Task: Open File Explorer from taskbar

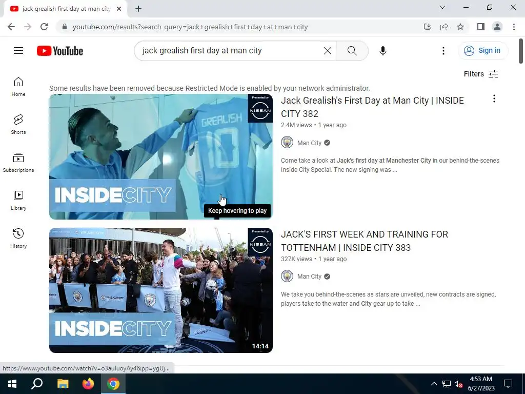Action: [63, 384]
